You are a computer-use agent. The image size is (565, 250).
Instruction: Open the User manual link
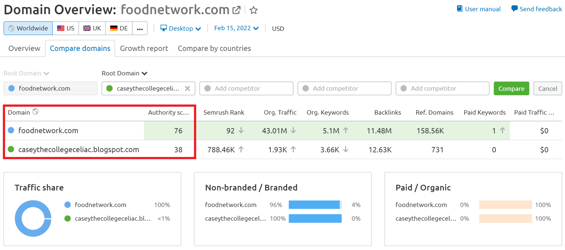click(479, 9)
